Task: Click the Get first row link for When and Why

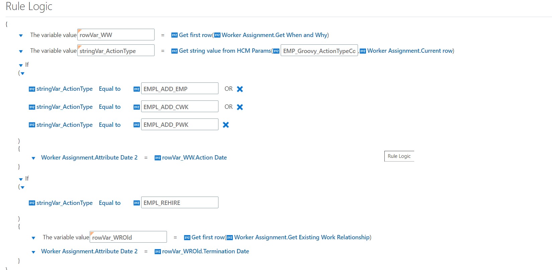Action: pyautogui.click(x=195, y=35)
